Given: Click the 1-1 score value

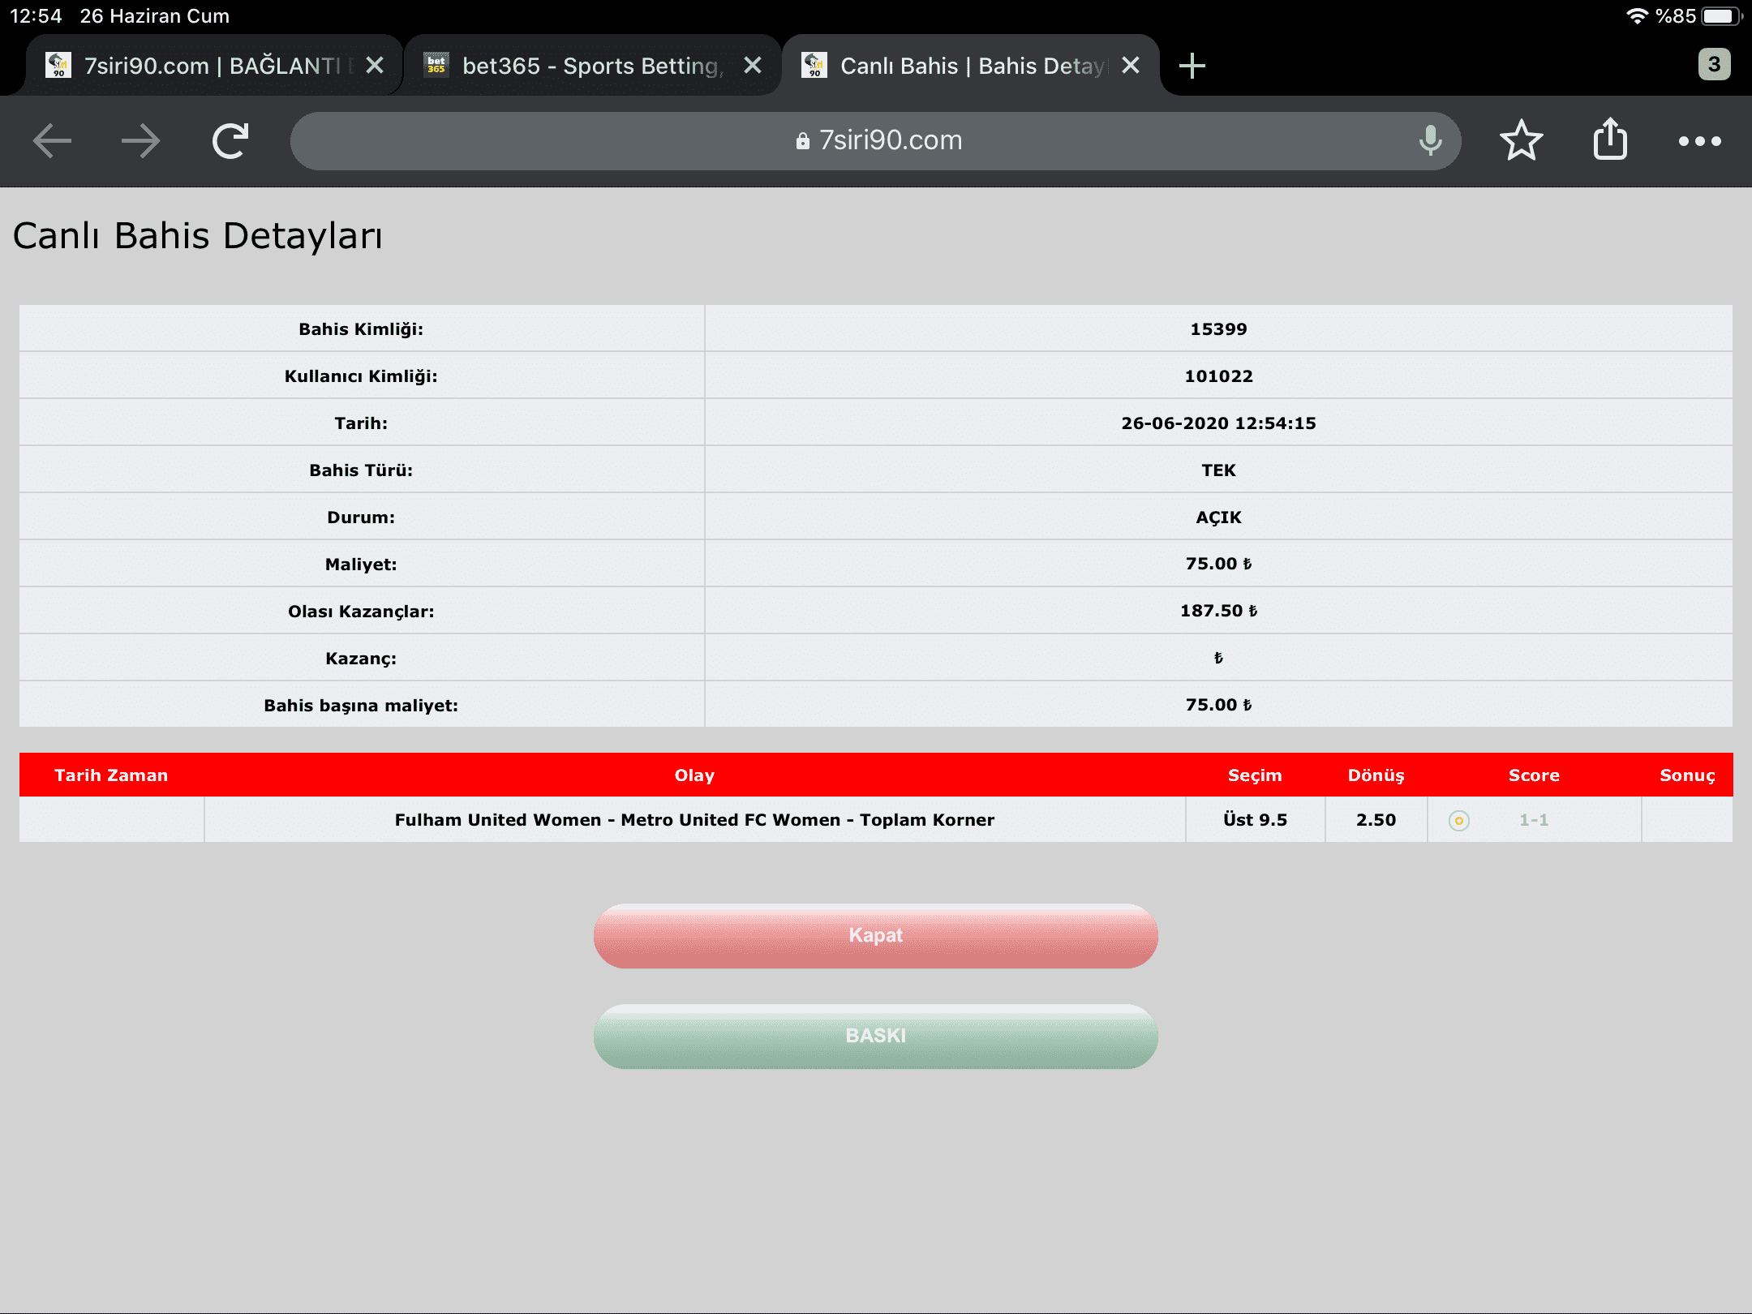Looking at the screenshot, I should [x=1534, y=820].
